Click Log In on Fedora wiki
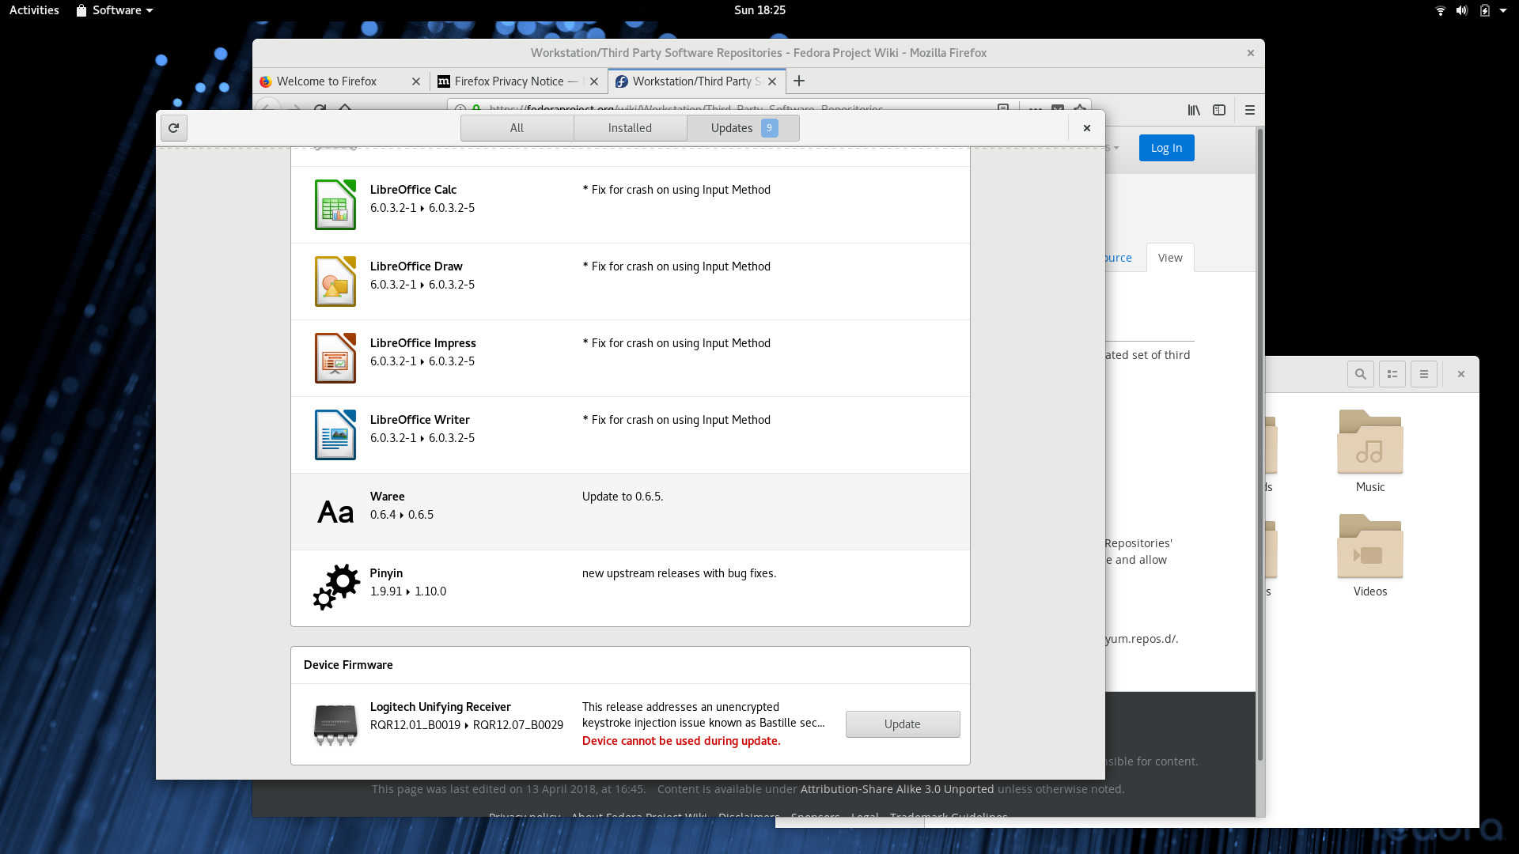This screenshot has width=1519, height=854. (1166, 148)
